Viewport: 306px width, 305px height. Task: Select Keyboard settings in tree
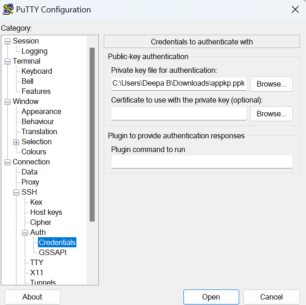tap(37, 71)
